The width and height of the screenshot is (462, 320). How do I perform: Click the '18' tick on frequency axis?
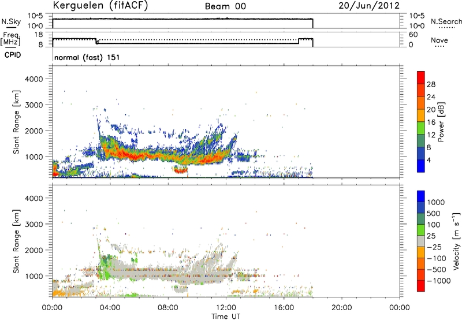[x=39, y=35]
